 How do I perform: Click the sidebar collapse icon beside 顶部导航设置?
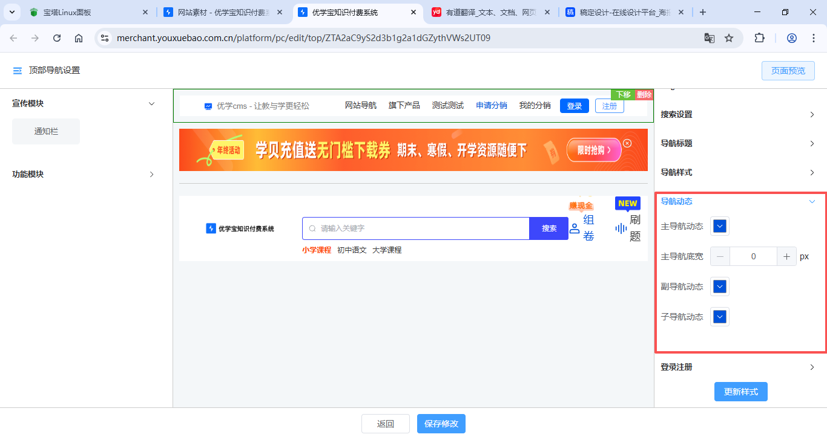(x=18, y=71)
